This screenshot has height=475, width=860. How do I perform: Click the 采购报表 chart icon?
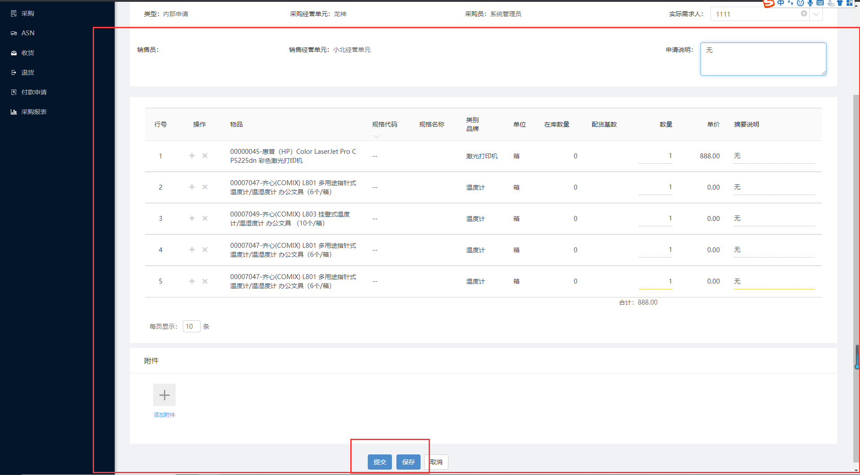[14, 112]
